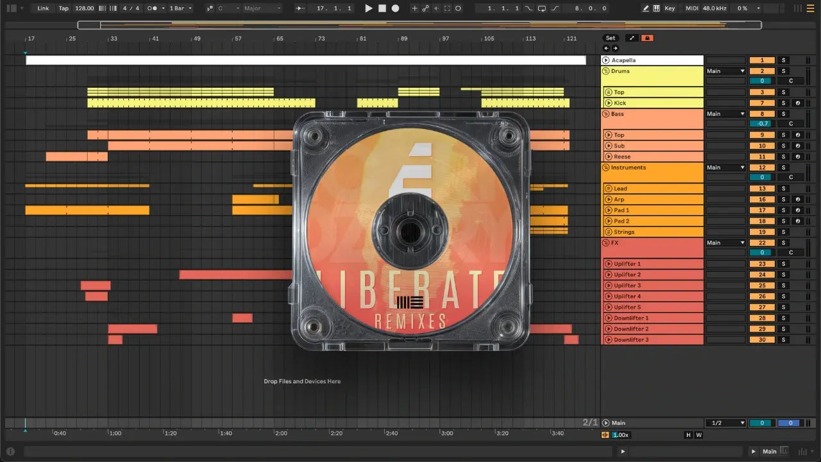Solo the Strings track
This screenshot has height=462, width=821.
pyautogui.click(x=783, y=232)
